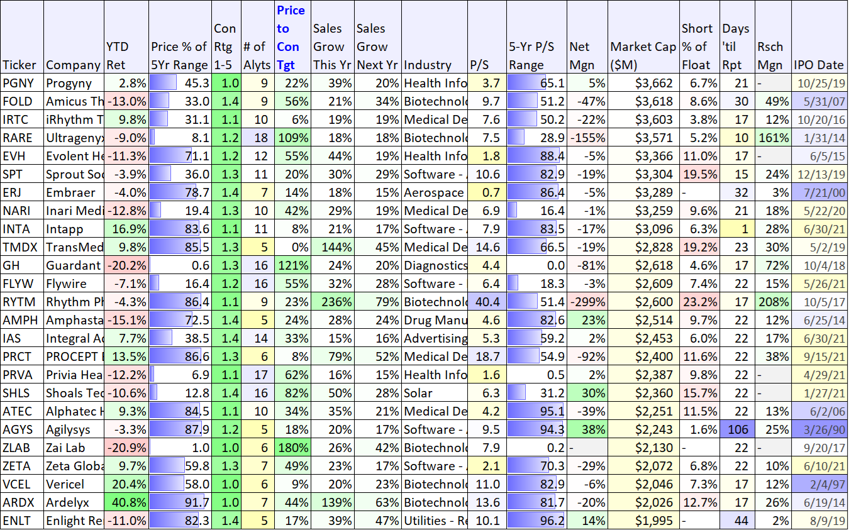Click the Intapp company cell

tap(74, 229)
